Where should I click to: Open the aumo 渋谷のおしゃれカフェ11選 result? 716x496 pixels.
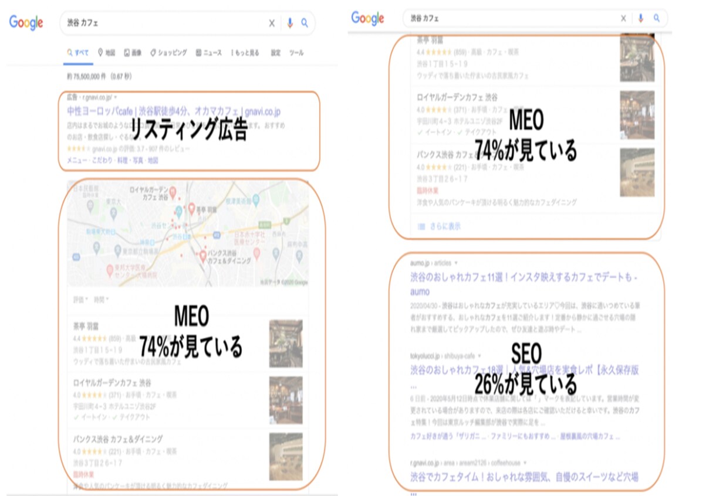click(524, 283)
